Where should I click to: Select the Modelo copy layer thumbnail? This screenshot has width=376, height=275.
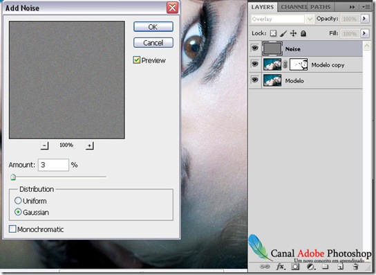click(272, 64)
